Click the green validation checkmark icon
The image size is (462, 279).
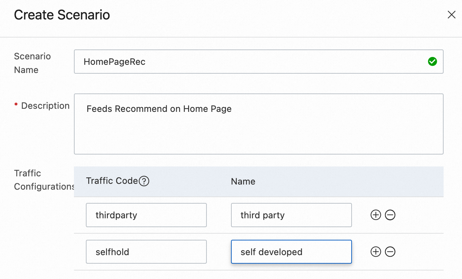click(432, 62)
